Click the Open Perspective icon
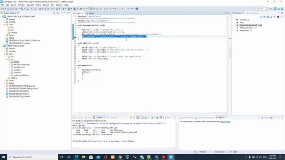 (x=270, y=9)
